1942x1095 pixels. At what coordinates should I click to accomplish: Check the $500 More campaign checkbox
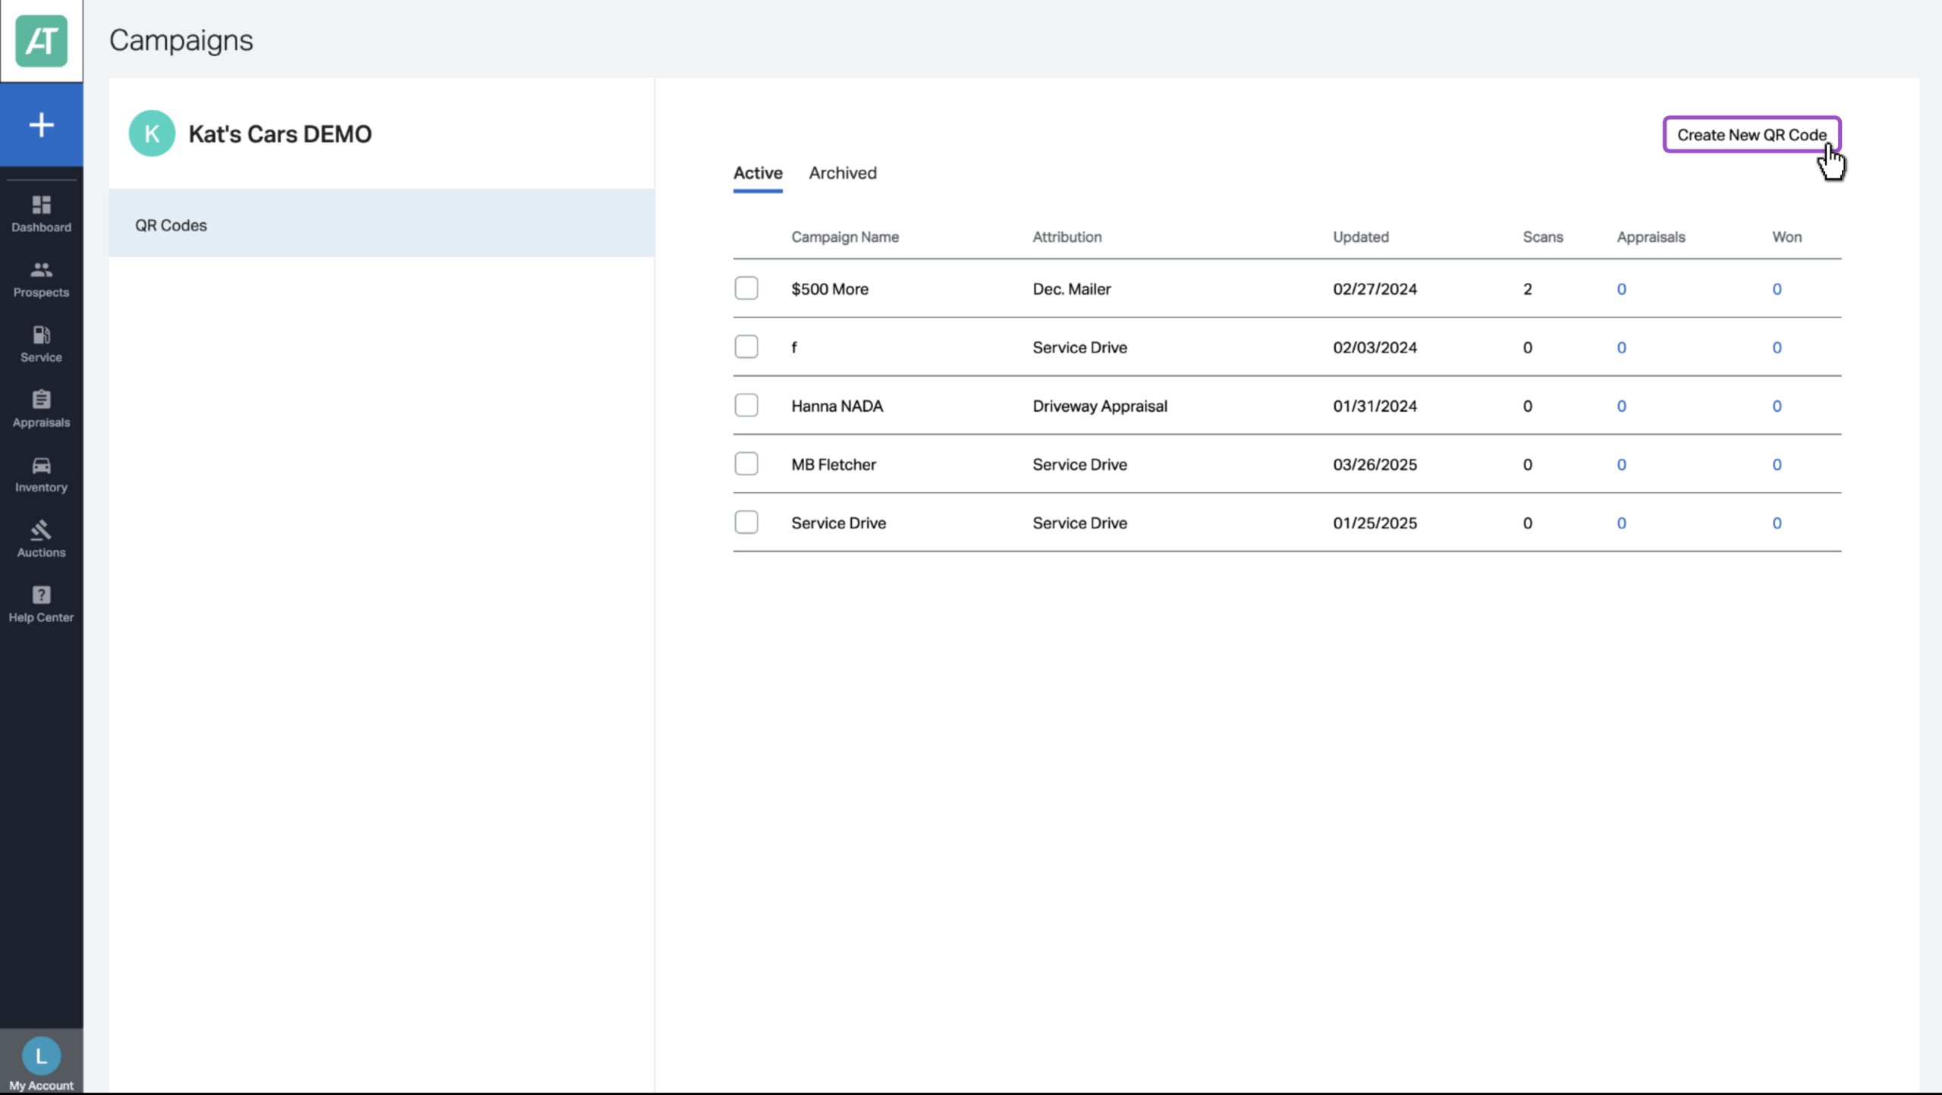click(x=746, y=288)
